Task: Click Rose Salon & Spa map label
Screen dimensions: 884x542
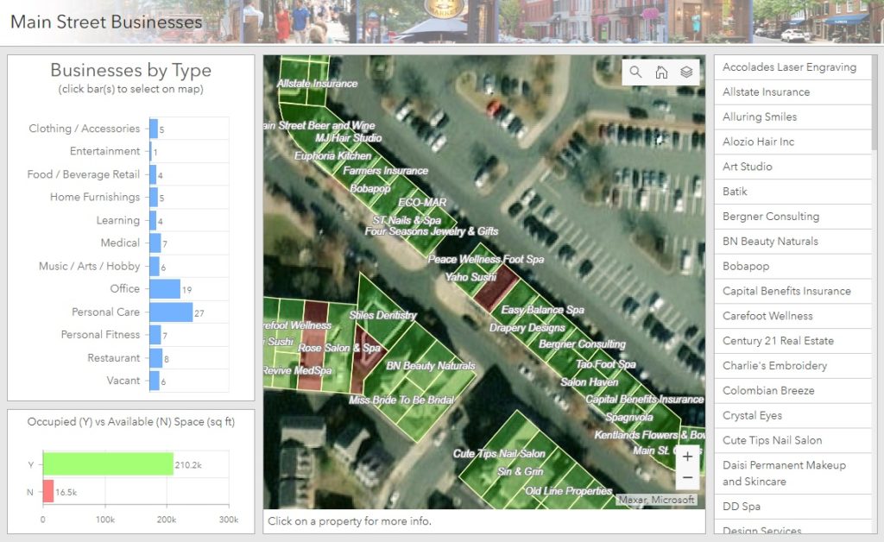Action: tap(338, 348)
